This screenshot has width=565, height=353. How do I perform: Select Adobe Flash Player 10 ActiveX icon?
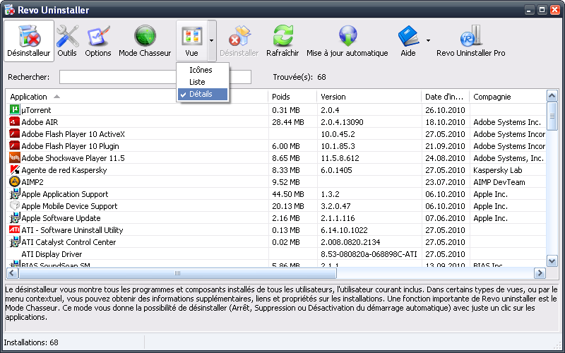click(14, 133)
